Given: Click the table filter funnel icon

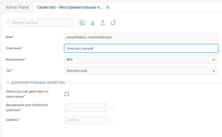Looking at the screenshot, I should pyautogui.click(x=7, y=23).
